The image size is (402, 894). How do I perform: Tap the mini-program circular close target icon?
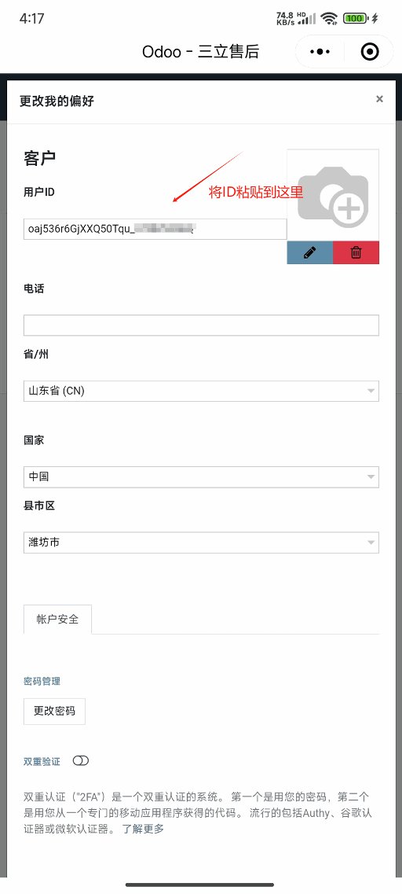pyautogui.click(x=370, y=52)
